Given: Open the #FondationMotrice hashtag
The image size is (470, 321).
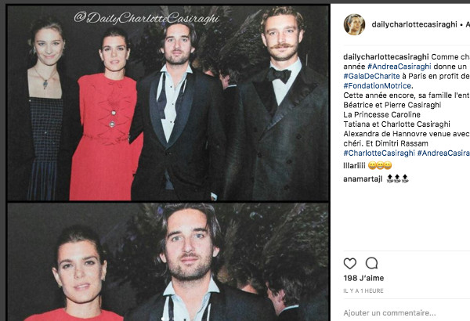Looking at the screenshot, I should pos(377,85).
